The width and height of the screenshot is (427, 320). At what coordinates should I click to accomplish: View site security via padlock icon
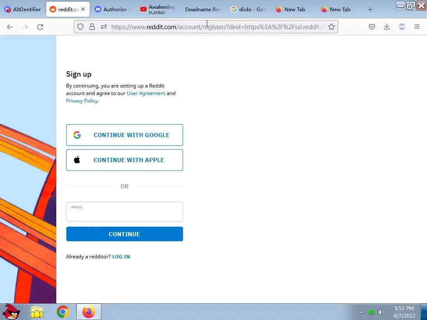[x=92, y=27]
